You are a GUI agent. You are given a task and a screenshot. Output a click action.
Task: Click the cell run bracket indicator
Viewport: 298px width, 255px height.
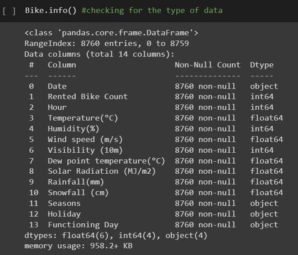click(9, 11)
